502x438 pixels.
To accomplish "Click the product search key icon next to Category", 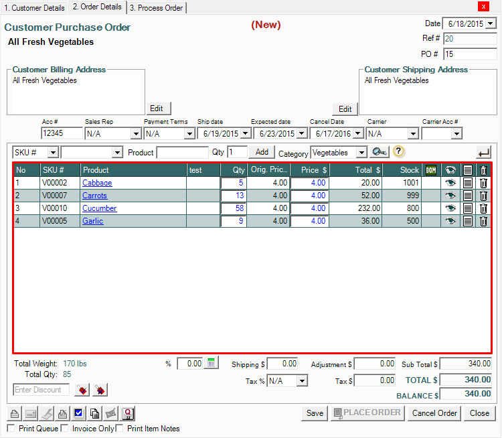I will click(x=380, y=152).
